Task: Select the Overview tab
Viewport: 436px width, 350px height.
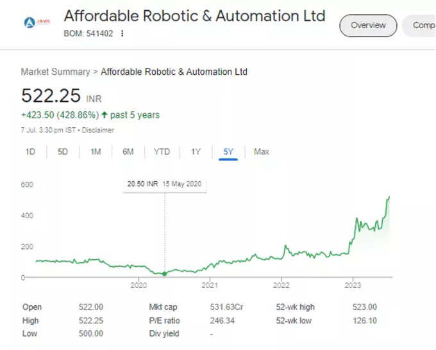Action: [x=368, y=26]
